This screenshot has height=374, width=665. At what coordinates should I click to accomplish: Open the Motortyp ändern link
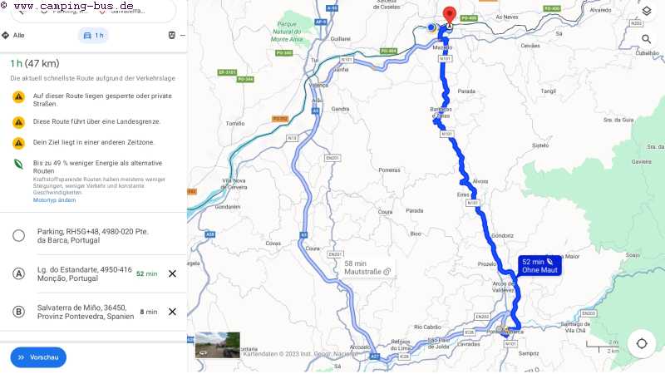(x=54, y=200)
